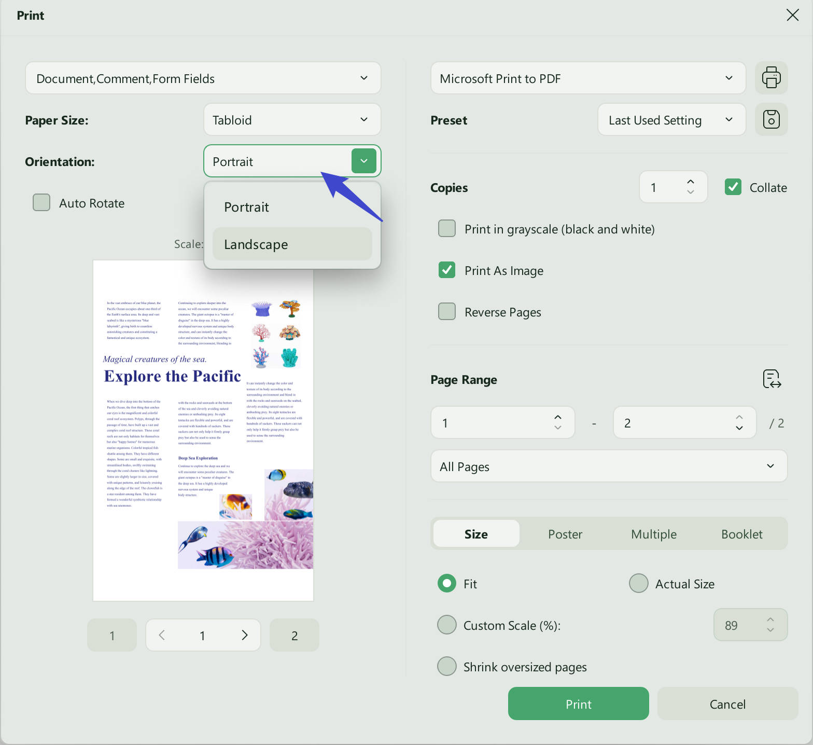
Task: Select Actual Size radio button
Action: pyautogui.click(x=639, y=583)
